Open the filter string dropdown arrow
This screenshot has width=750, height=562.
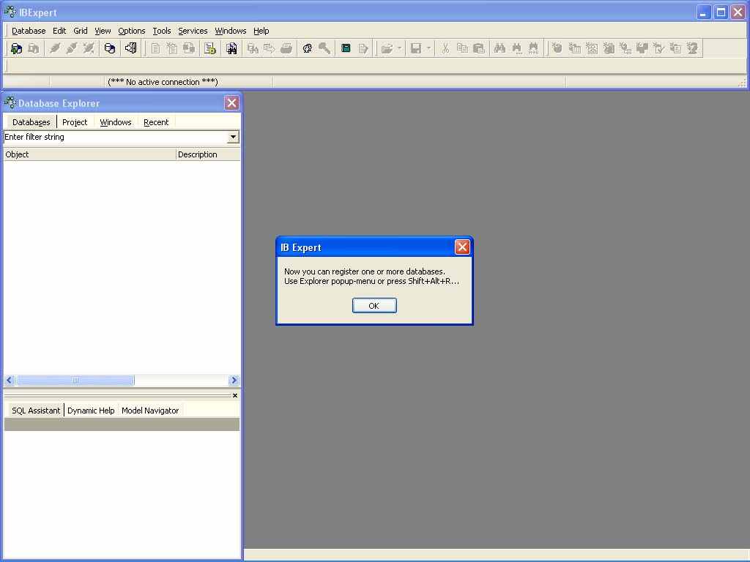click(x=233, y=137)
